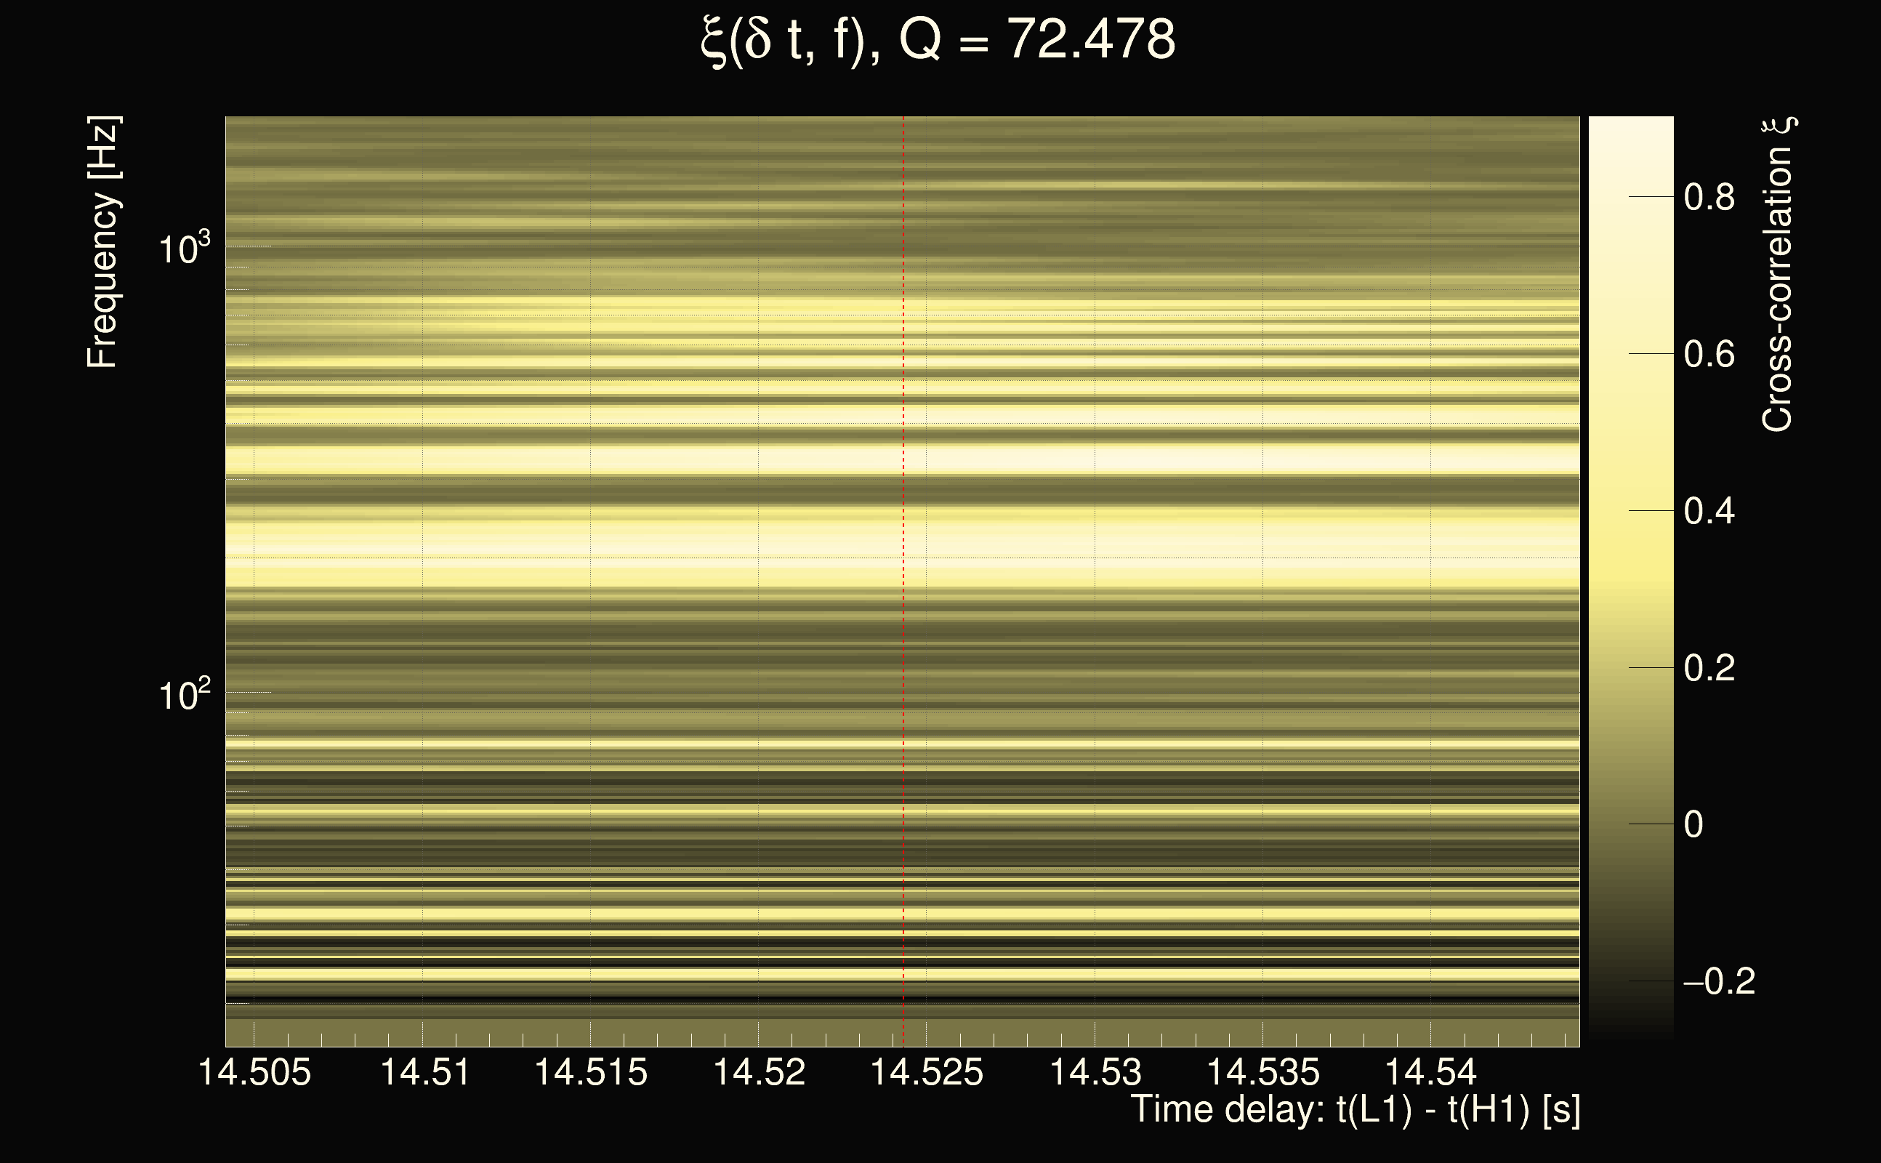Select the 14.52 x-axis tick label
The image size is (1881, 1163).
759,1072
